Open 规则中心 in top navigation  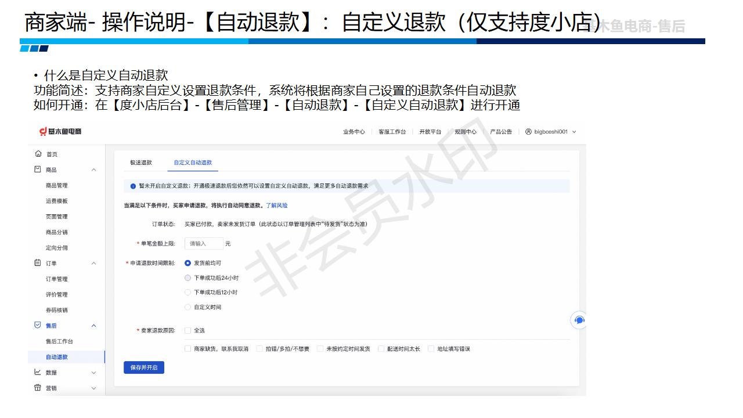coord(466,132)
